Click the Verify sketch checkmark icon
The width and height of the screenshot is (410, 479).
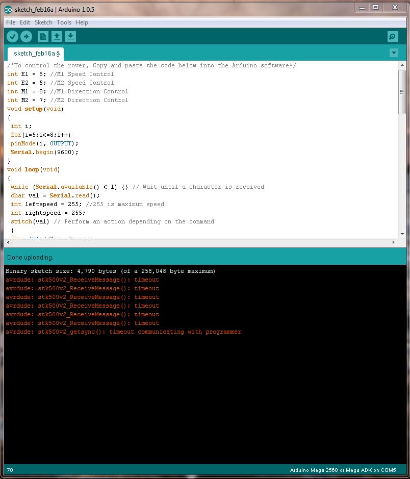pyautogui.click(x=13, y=37)
